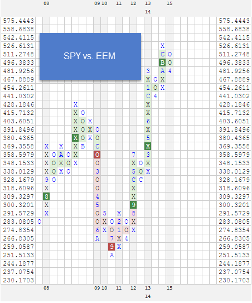Select the topmost X at the 526.6131 level
Image resolution: width=252 pixels, height=303 pixels.
(x=162, y=46)
